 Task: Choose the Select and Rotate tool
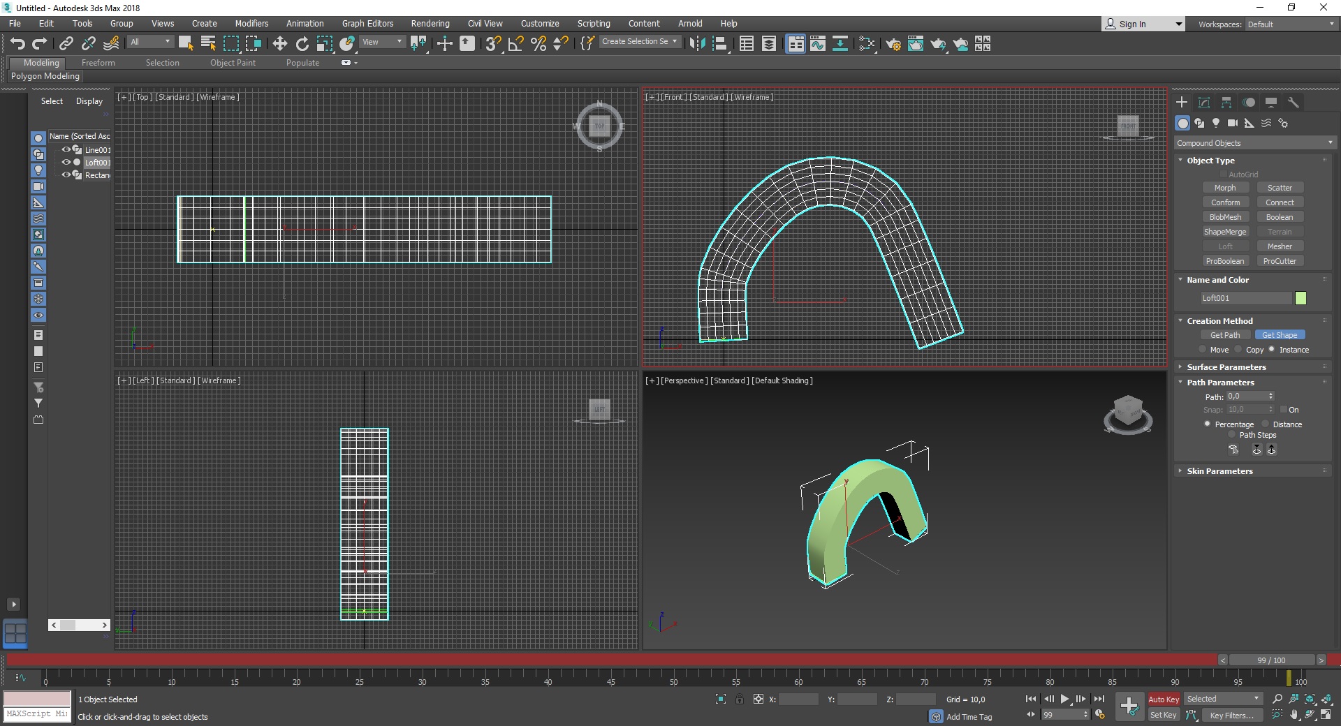302,44
